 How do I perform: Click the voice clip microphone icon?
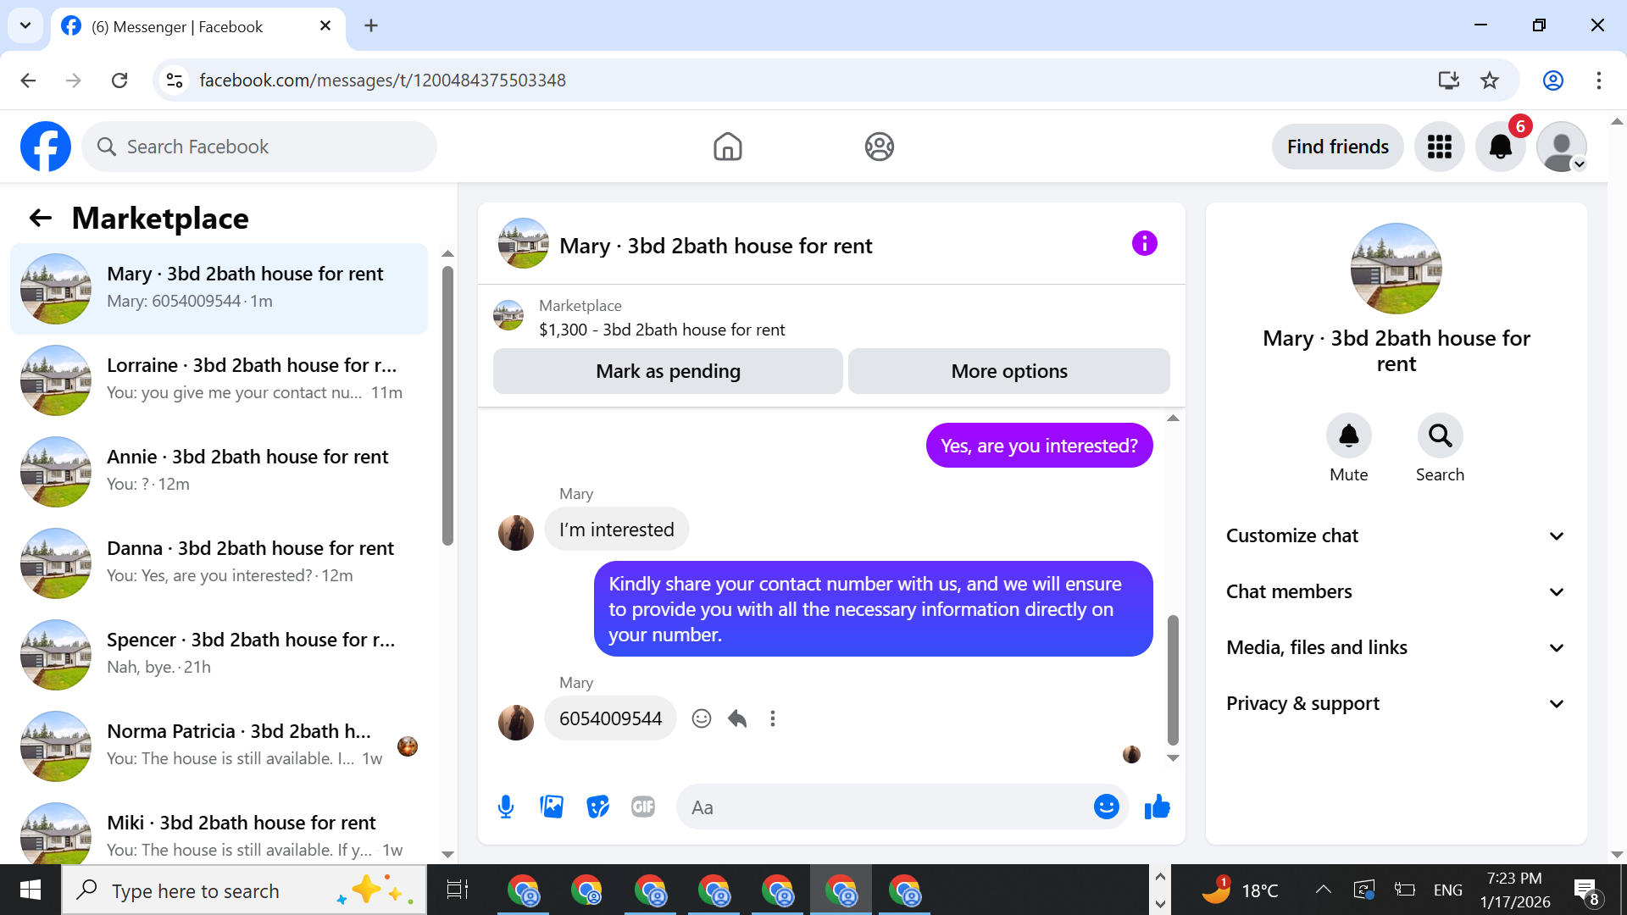click(x=506, y=807)
